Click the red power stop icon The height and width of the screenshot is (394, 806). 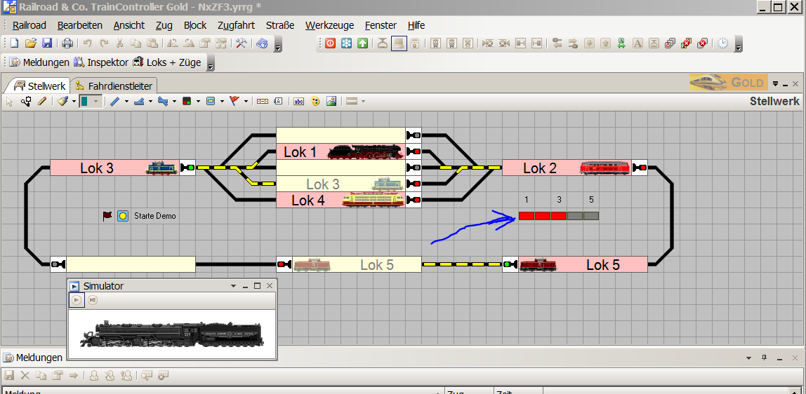330,43
